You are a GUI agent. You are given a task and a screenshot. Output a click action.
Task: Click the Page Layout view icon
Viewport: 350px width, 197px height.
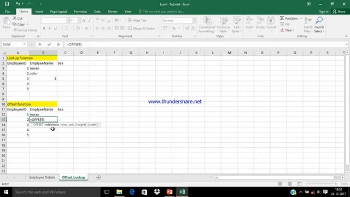click(290, 184)
